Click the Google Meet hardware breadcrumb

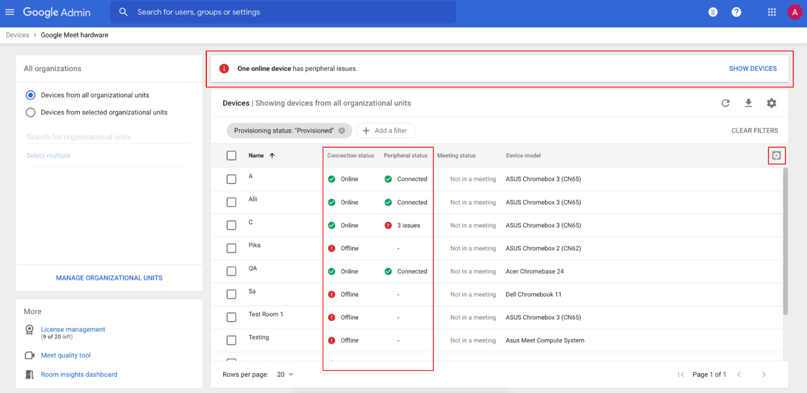click(x=75, y=35)
